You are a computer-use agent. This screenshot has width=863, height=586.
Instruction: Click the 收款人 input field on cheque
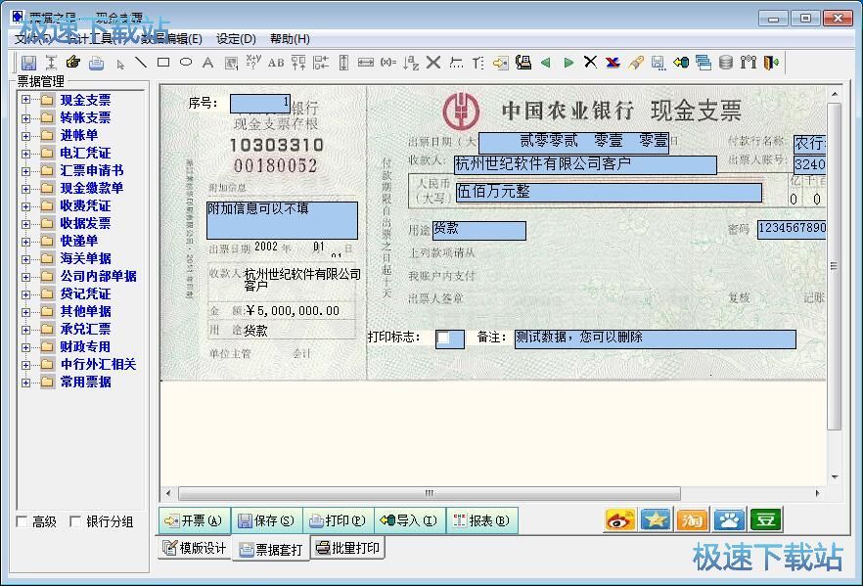(x=584, y=164)
